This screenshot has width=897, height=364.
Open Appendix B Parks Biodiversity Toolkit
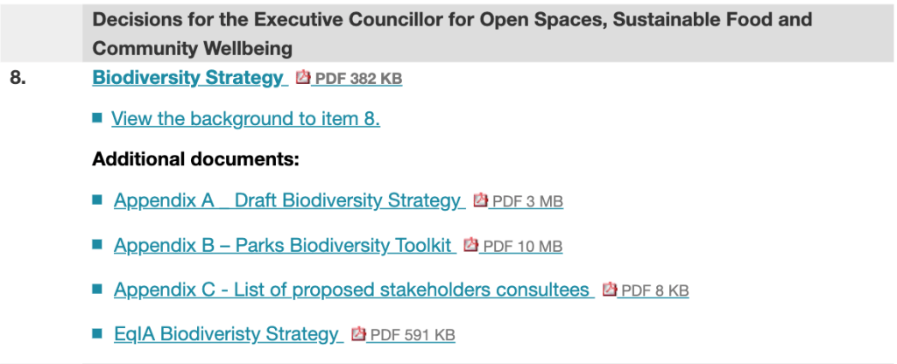click(283, 245)
